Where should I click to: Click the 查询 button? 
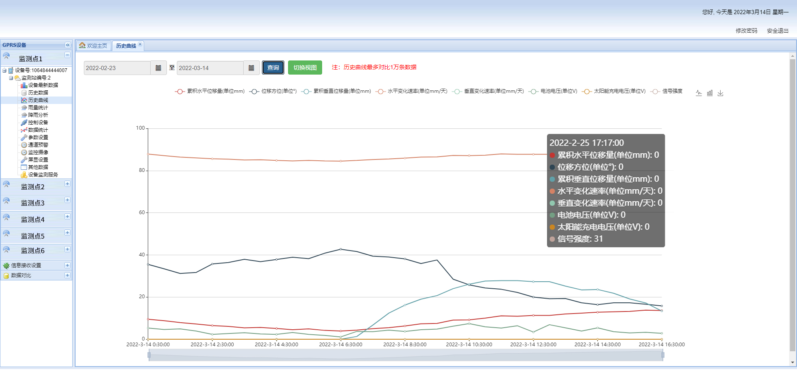pyautogui.click(x=273, y=68)
